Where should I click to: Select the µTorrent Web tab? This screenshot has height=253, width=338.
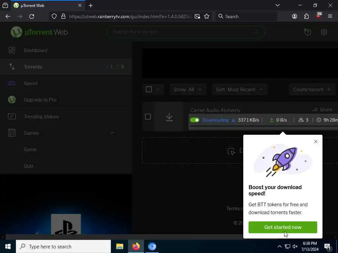[48, 5]
